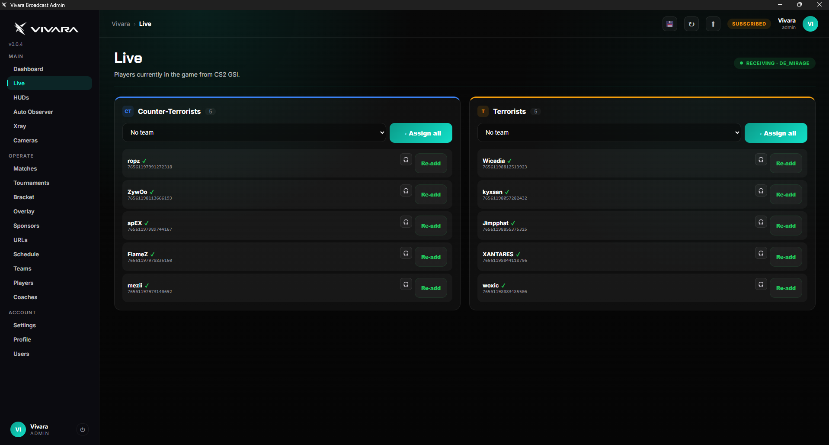Re-add player woxic

coord(786,288)
